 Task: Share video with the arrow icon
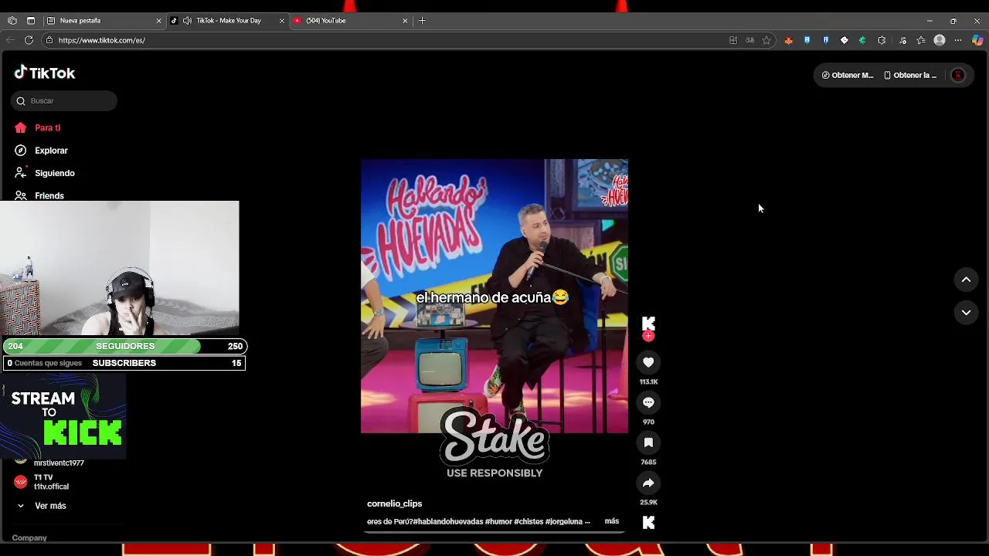coord(648,483)
